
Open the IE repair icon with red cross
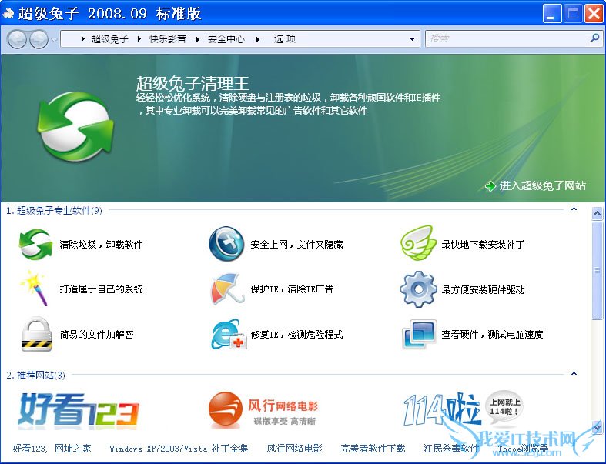coord(229,334)
